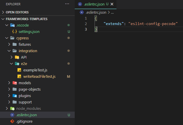
Task: Click the models folder icon
Action: coord(15,83)
